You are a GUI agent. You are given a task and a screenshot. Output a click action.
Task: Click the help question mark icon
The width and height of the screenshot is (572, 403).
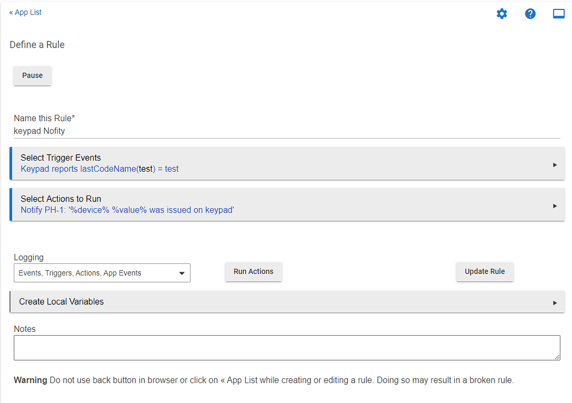point(530,14)
